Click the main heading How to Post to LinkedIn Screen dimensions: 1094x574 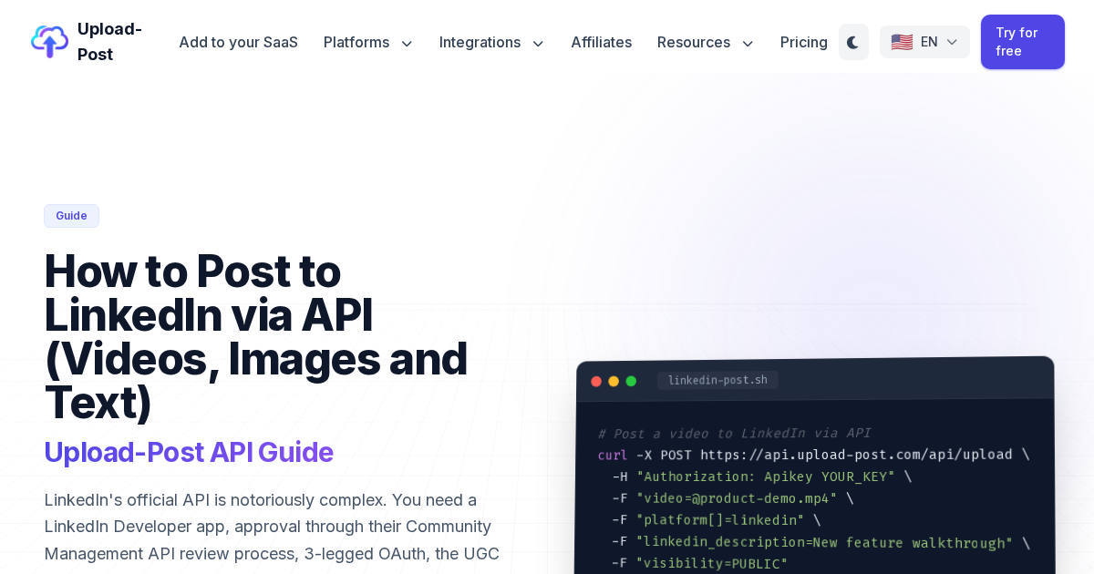(256, 336)
